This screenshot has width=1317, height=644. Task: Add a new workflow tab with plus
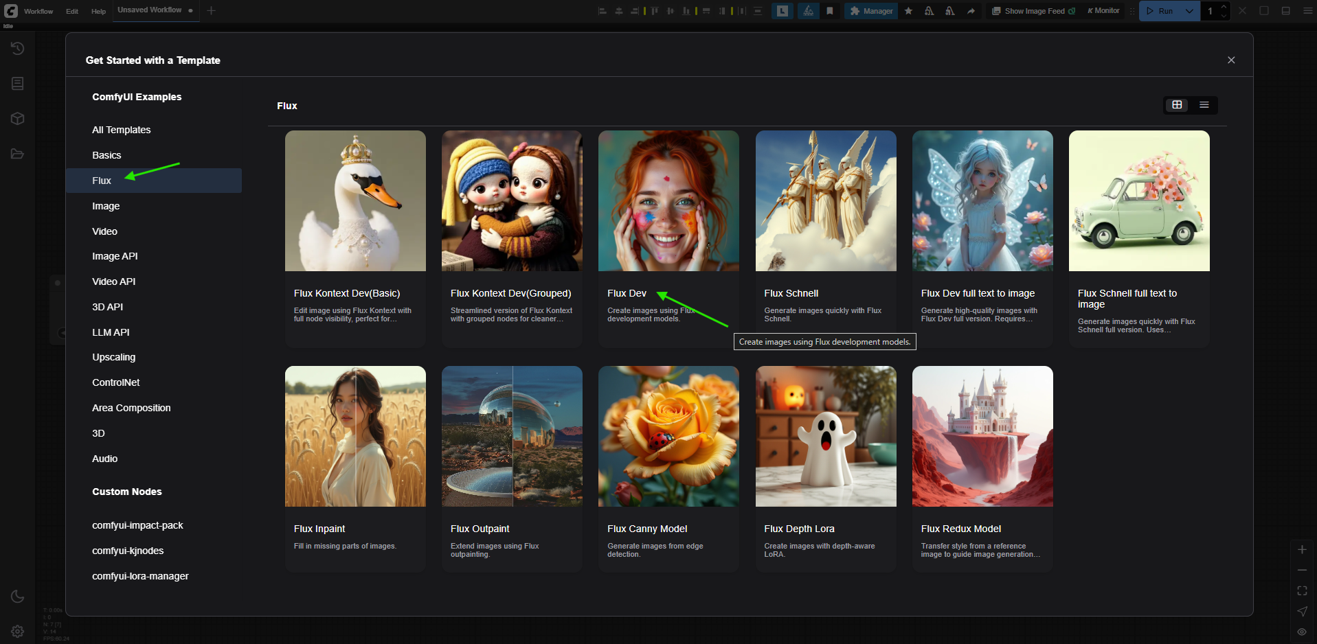tap(212, 10)
